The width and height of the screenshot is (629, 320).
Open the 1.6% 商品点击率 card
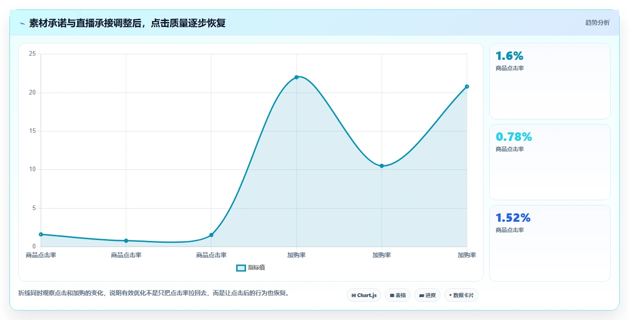(550, 81)
